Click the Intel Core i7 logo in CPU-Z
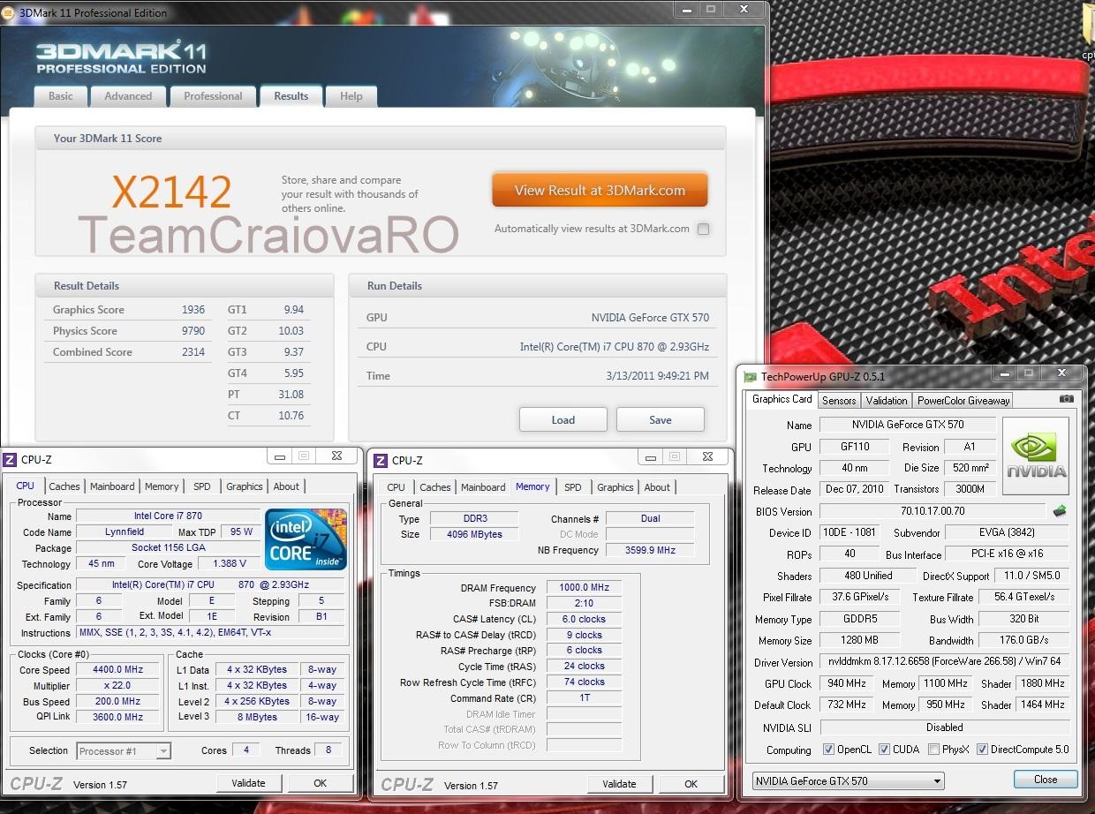Screen dimensions: 1095x814 [306, 539]
